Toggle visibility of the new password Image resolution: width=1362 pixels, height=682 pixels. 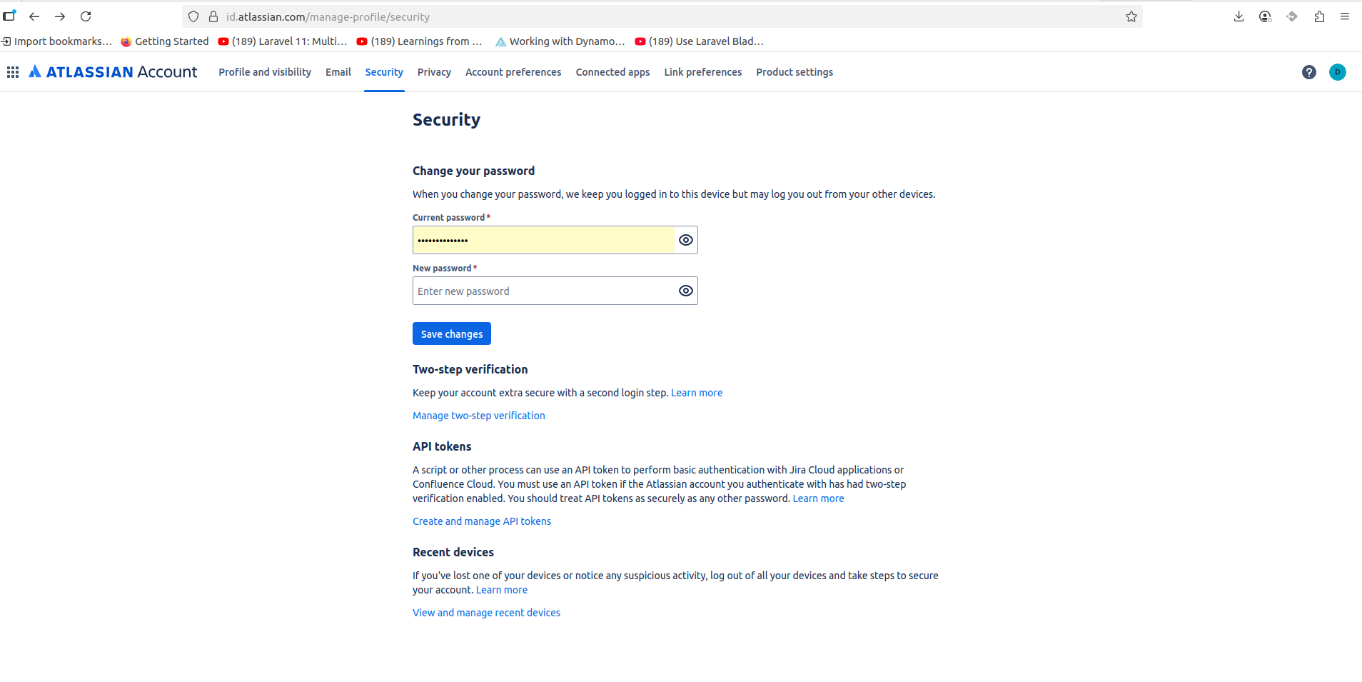click(685, 291)
